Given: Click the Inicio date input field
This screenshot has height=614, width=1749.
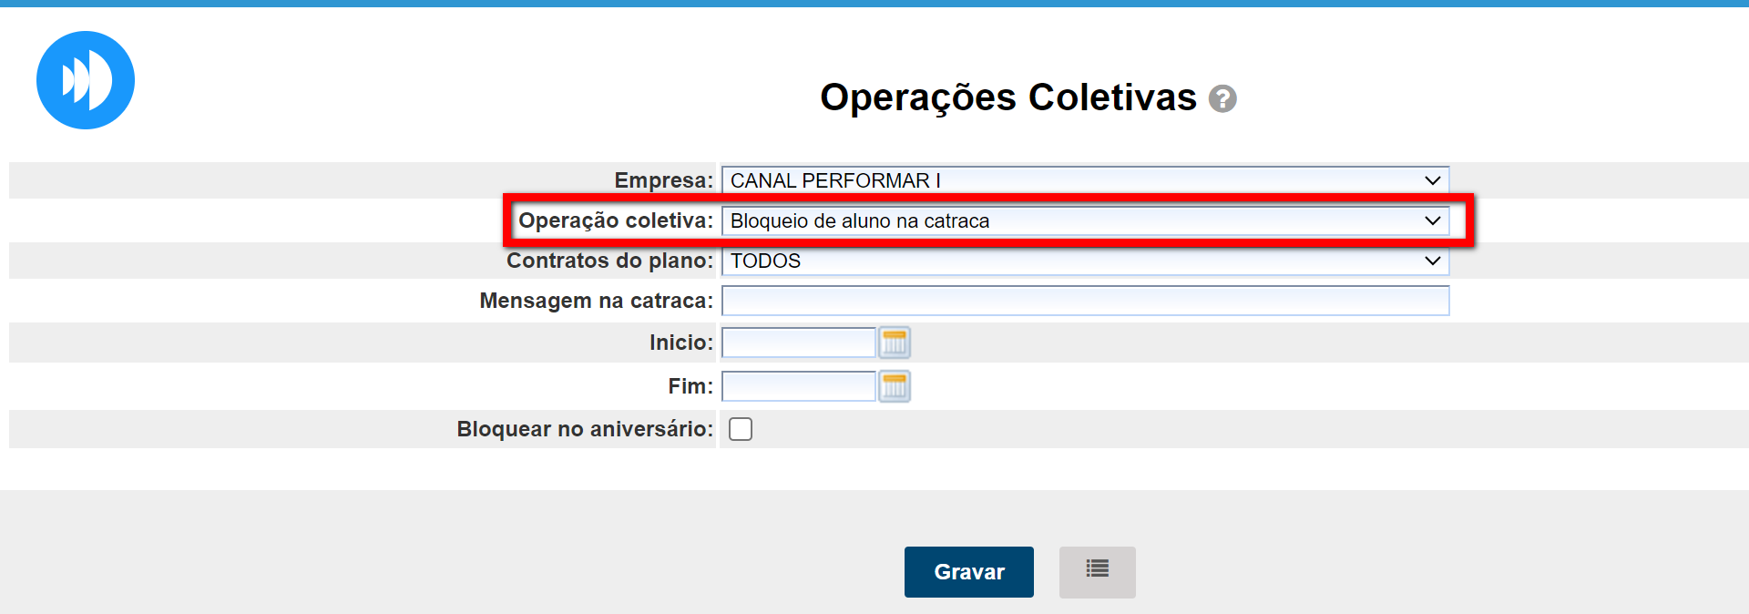Looking at the screenshot, I should 799,343.
